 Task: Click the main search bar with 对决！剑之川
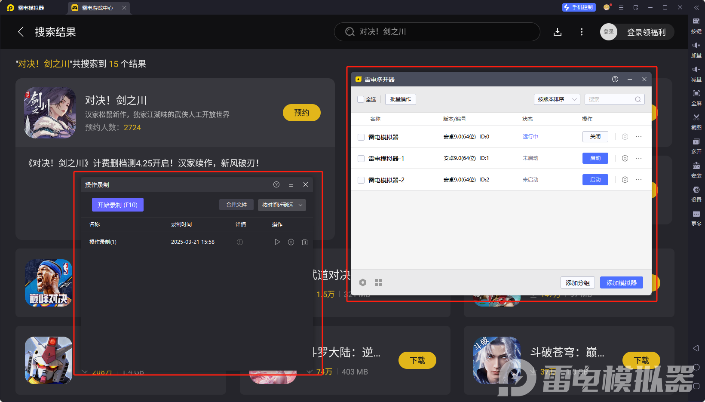(x=437, y=32)
